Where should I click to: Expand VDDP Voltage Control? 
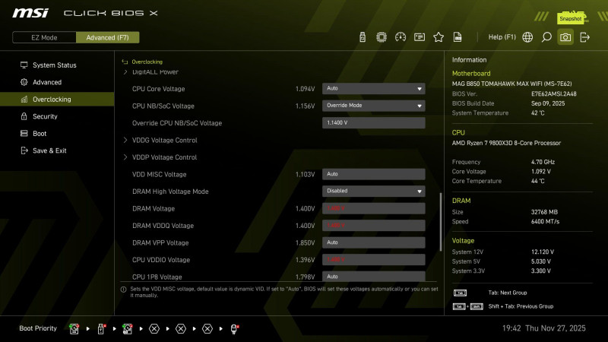(164, 157)
